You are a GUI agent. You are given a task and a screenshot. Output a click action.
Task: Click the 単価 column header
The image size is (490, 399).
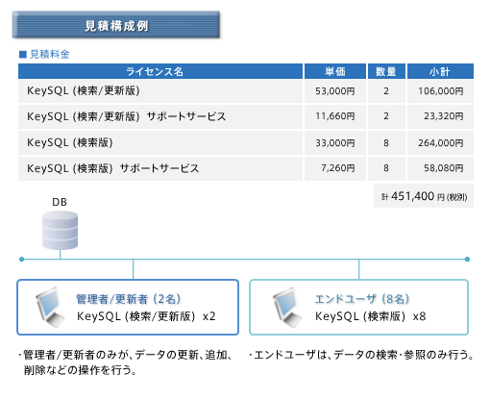(335, 71)
